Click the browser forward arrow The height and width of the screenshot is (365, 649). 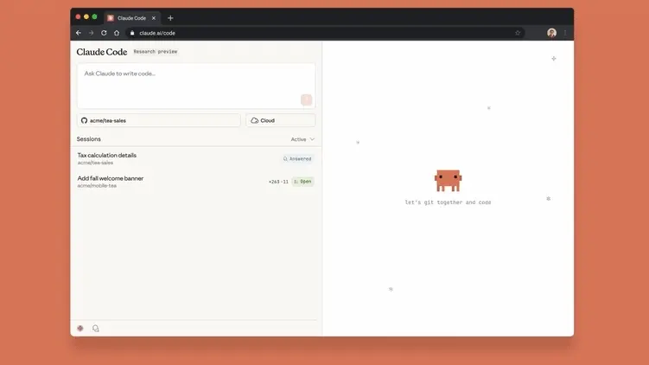point(91,33)
